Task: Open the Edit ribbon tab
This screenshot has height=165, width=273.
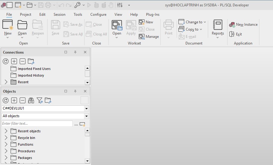Action: tap(42, 15)
